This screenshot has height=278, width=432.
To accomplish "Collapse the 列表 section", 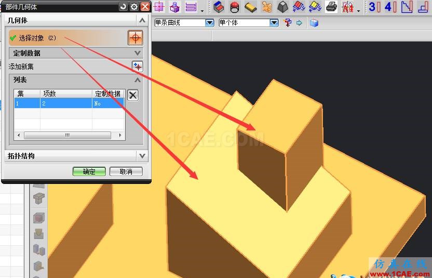I will [x=138, y=80].
